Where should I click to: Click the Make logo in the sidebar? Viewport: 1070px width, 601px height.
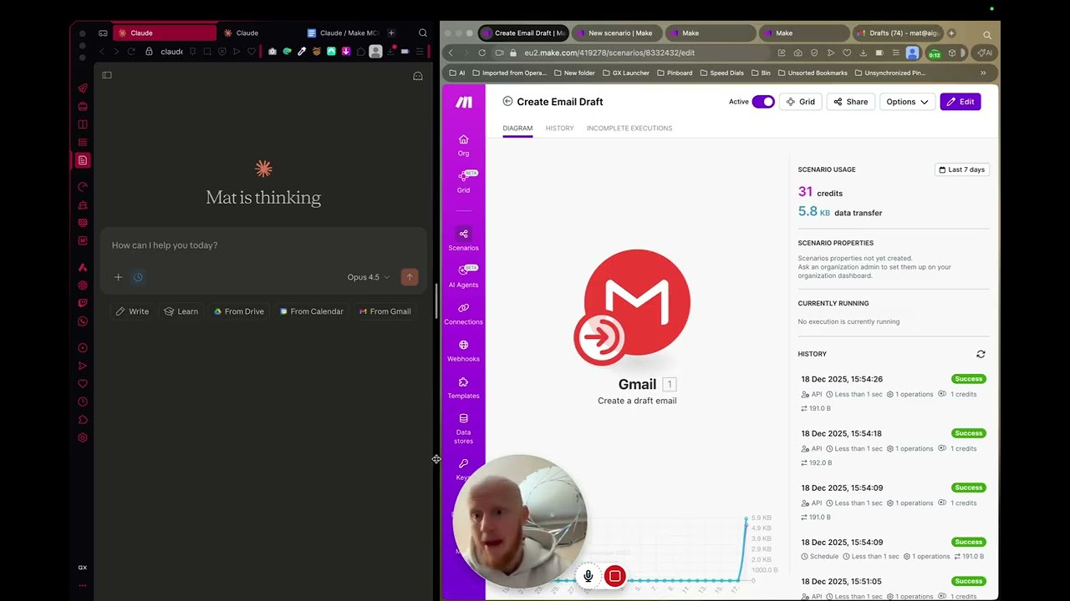tap(464, 102)
